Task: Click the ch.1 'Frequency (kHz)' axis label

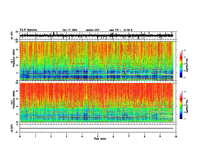Action: [14, 58]
